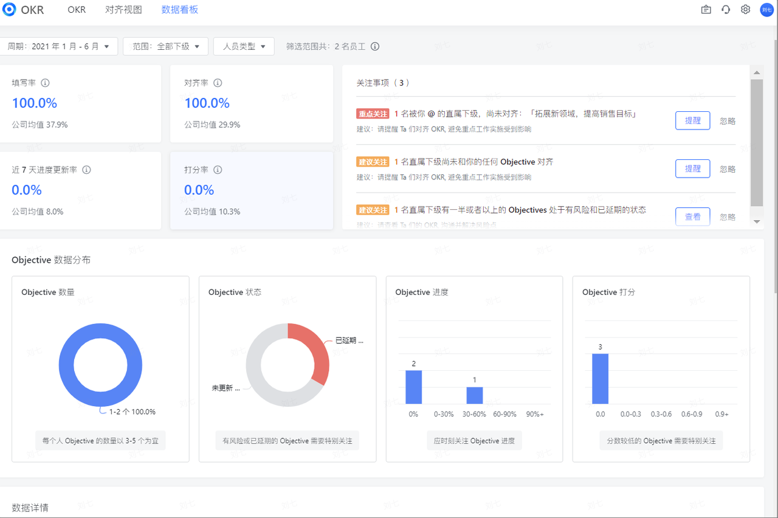Click the 0% progress bar
The height and width of the screenshot is (518, 778).
pos(414,387)
